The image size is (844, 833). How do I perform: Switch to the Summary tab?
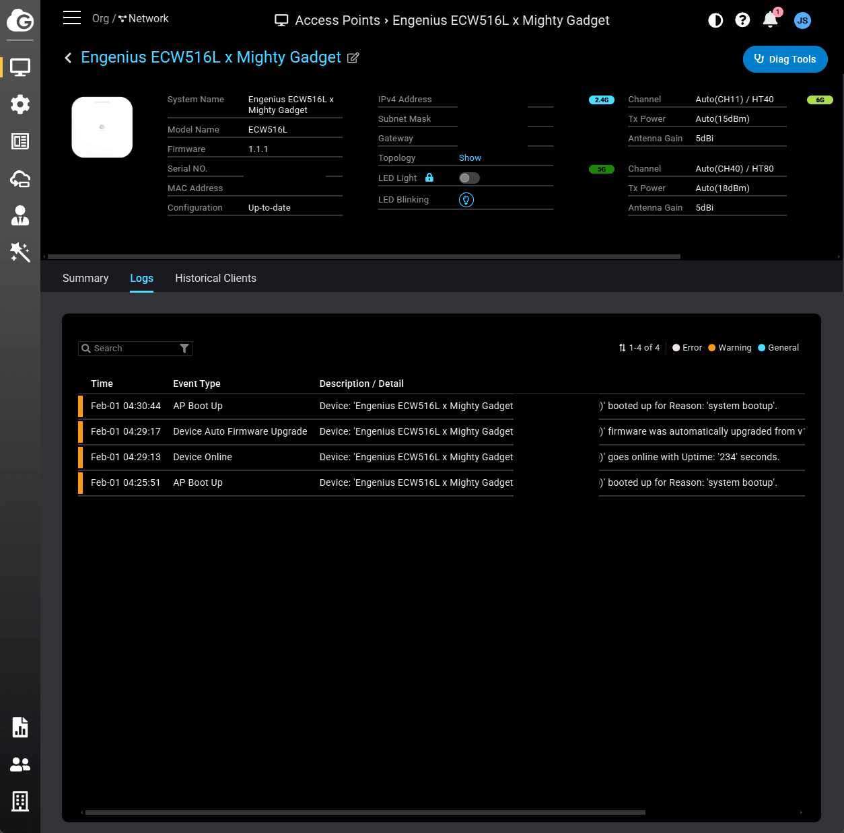coord(85,279)
